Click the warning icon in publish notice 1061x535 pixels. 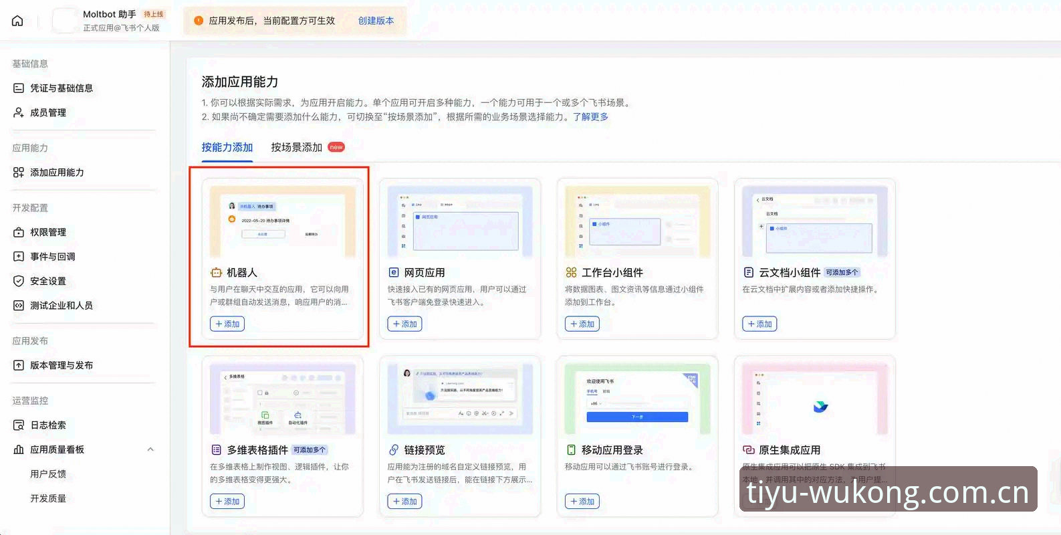pos(199,21)
